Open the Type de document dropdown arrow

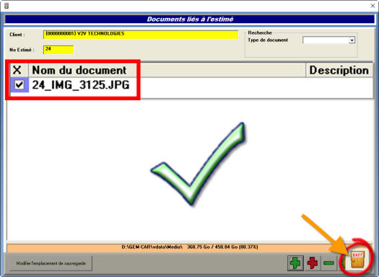pyautogui.click(x=352, y=40)
